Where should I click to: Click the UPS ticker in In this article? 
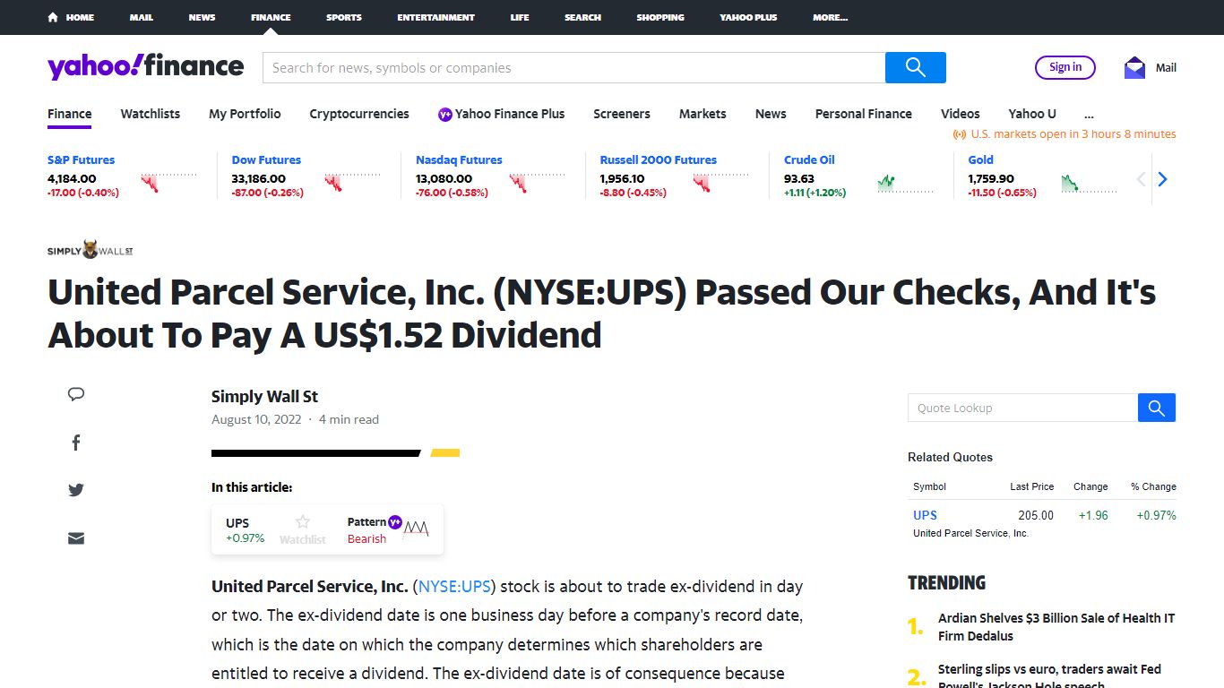pos(237,523)
